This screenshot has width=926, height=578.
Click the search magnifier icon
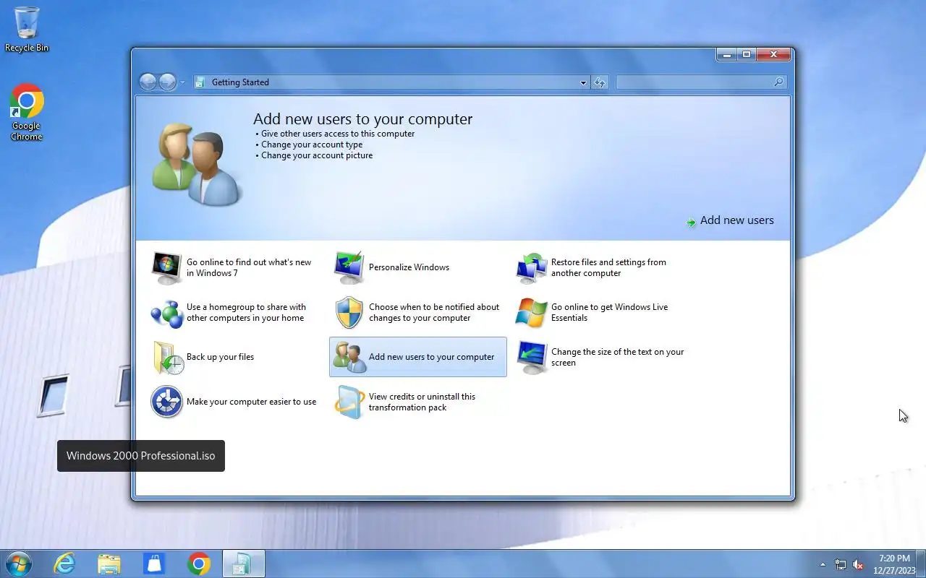point(778,82)
